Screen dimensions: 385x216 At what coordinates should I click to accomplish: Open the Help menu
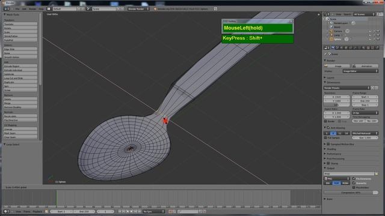[x=41, y=9]
